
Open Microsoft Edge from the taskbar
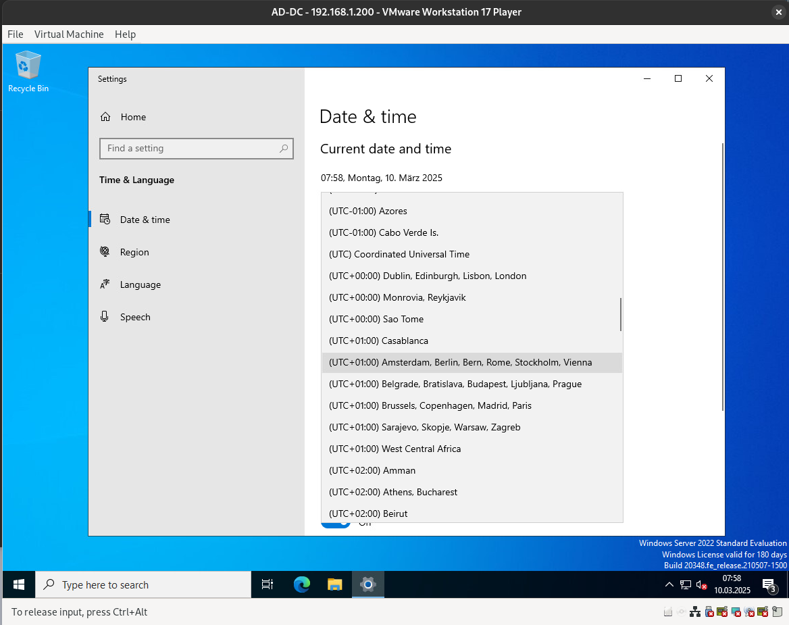pos(301,584)
